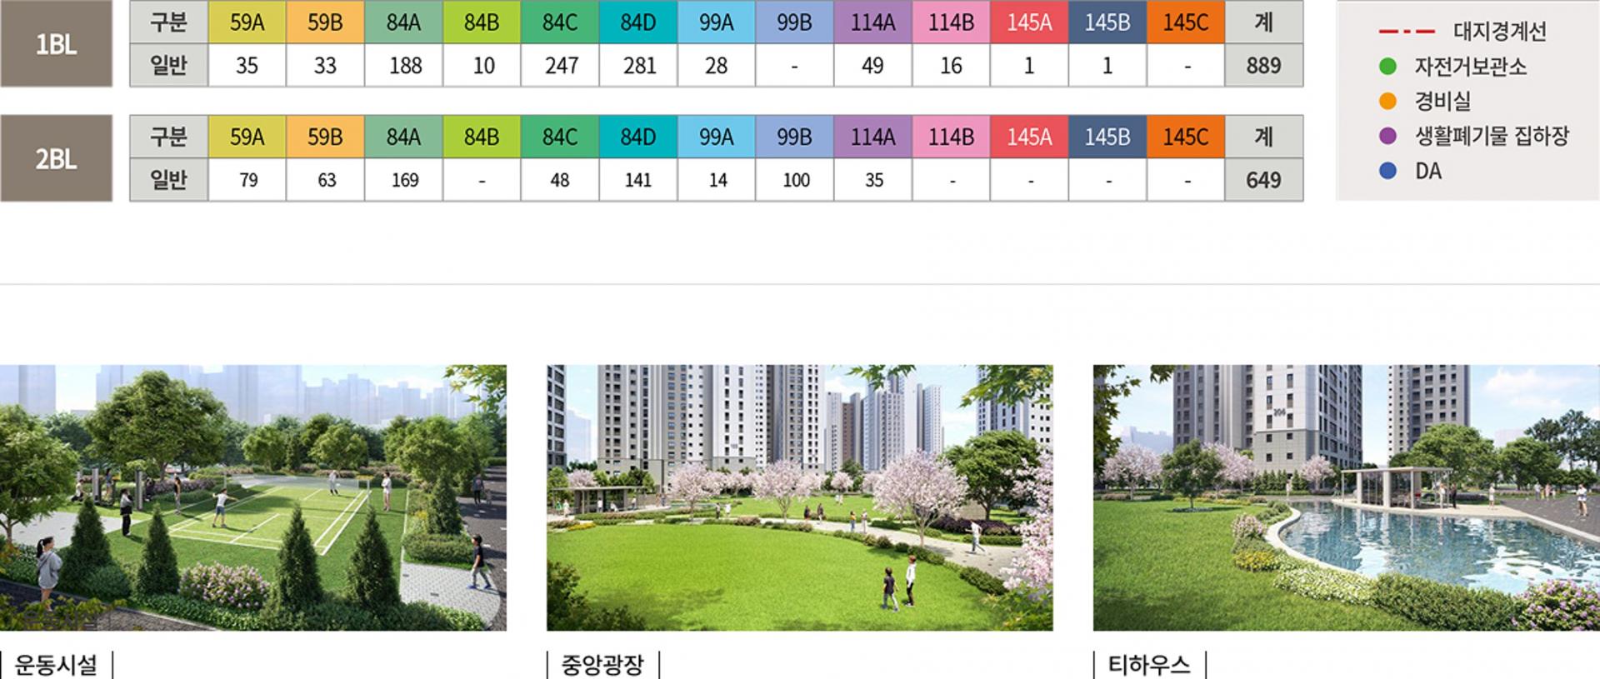Click the red dashed 대지경계선 line symbol

click(1407, 32)
